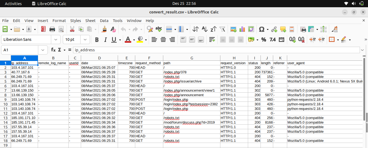This screenshot has width=368, height=148.
Task: Click the Clear Direct Formatting icon
Action: (113, 29)
